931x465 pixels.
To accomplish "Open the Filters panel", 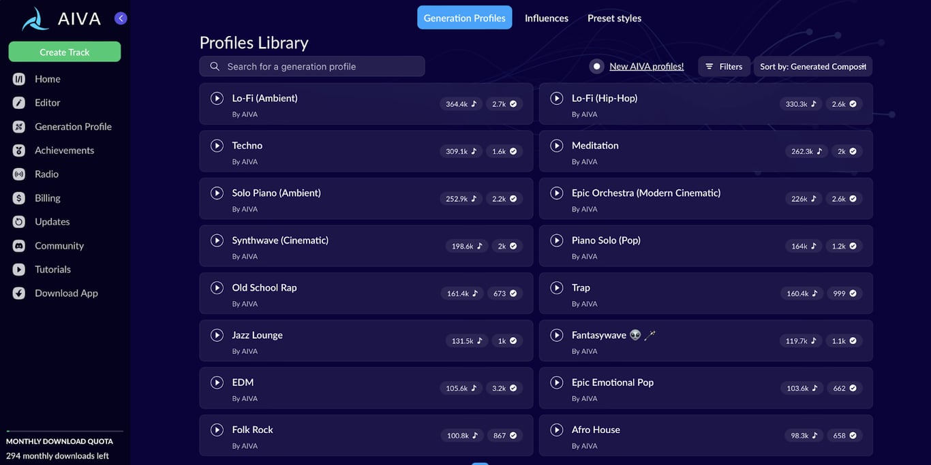I will point(724,66).
